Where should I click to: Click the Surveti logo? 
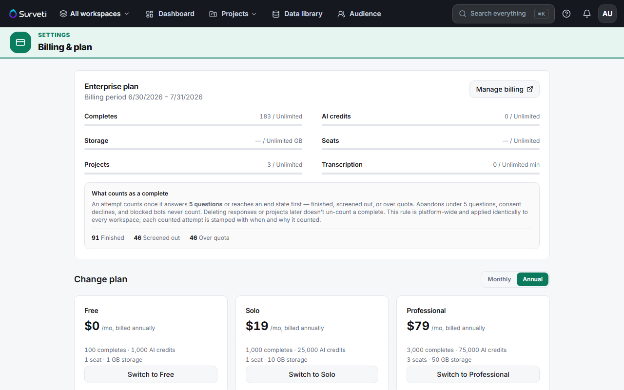coord(28,14)
